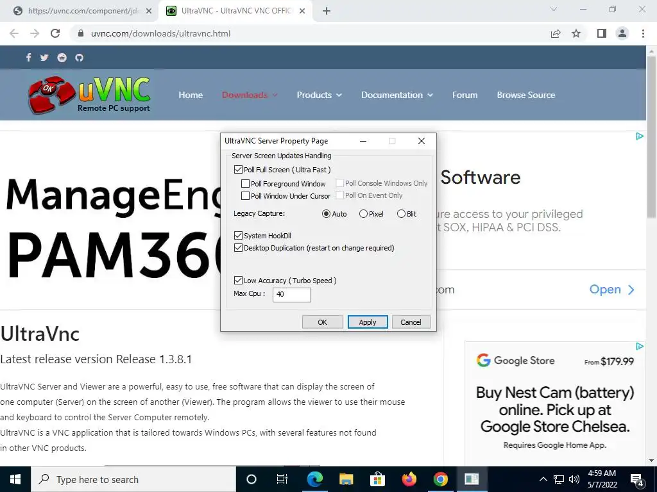Open Task View in the taskbar
657x492 pixels.
pyautogui.click(x=282, y=479)
